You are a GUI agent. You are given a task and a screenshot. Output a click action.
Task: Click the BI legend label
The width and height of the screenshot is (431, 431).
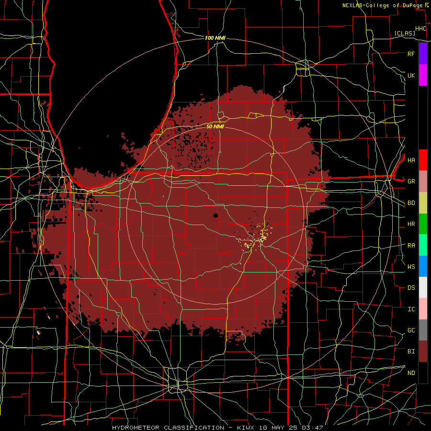tap(411, 352)
